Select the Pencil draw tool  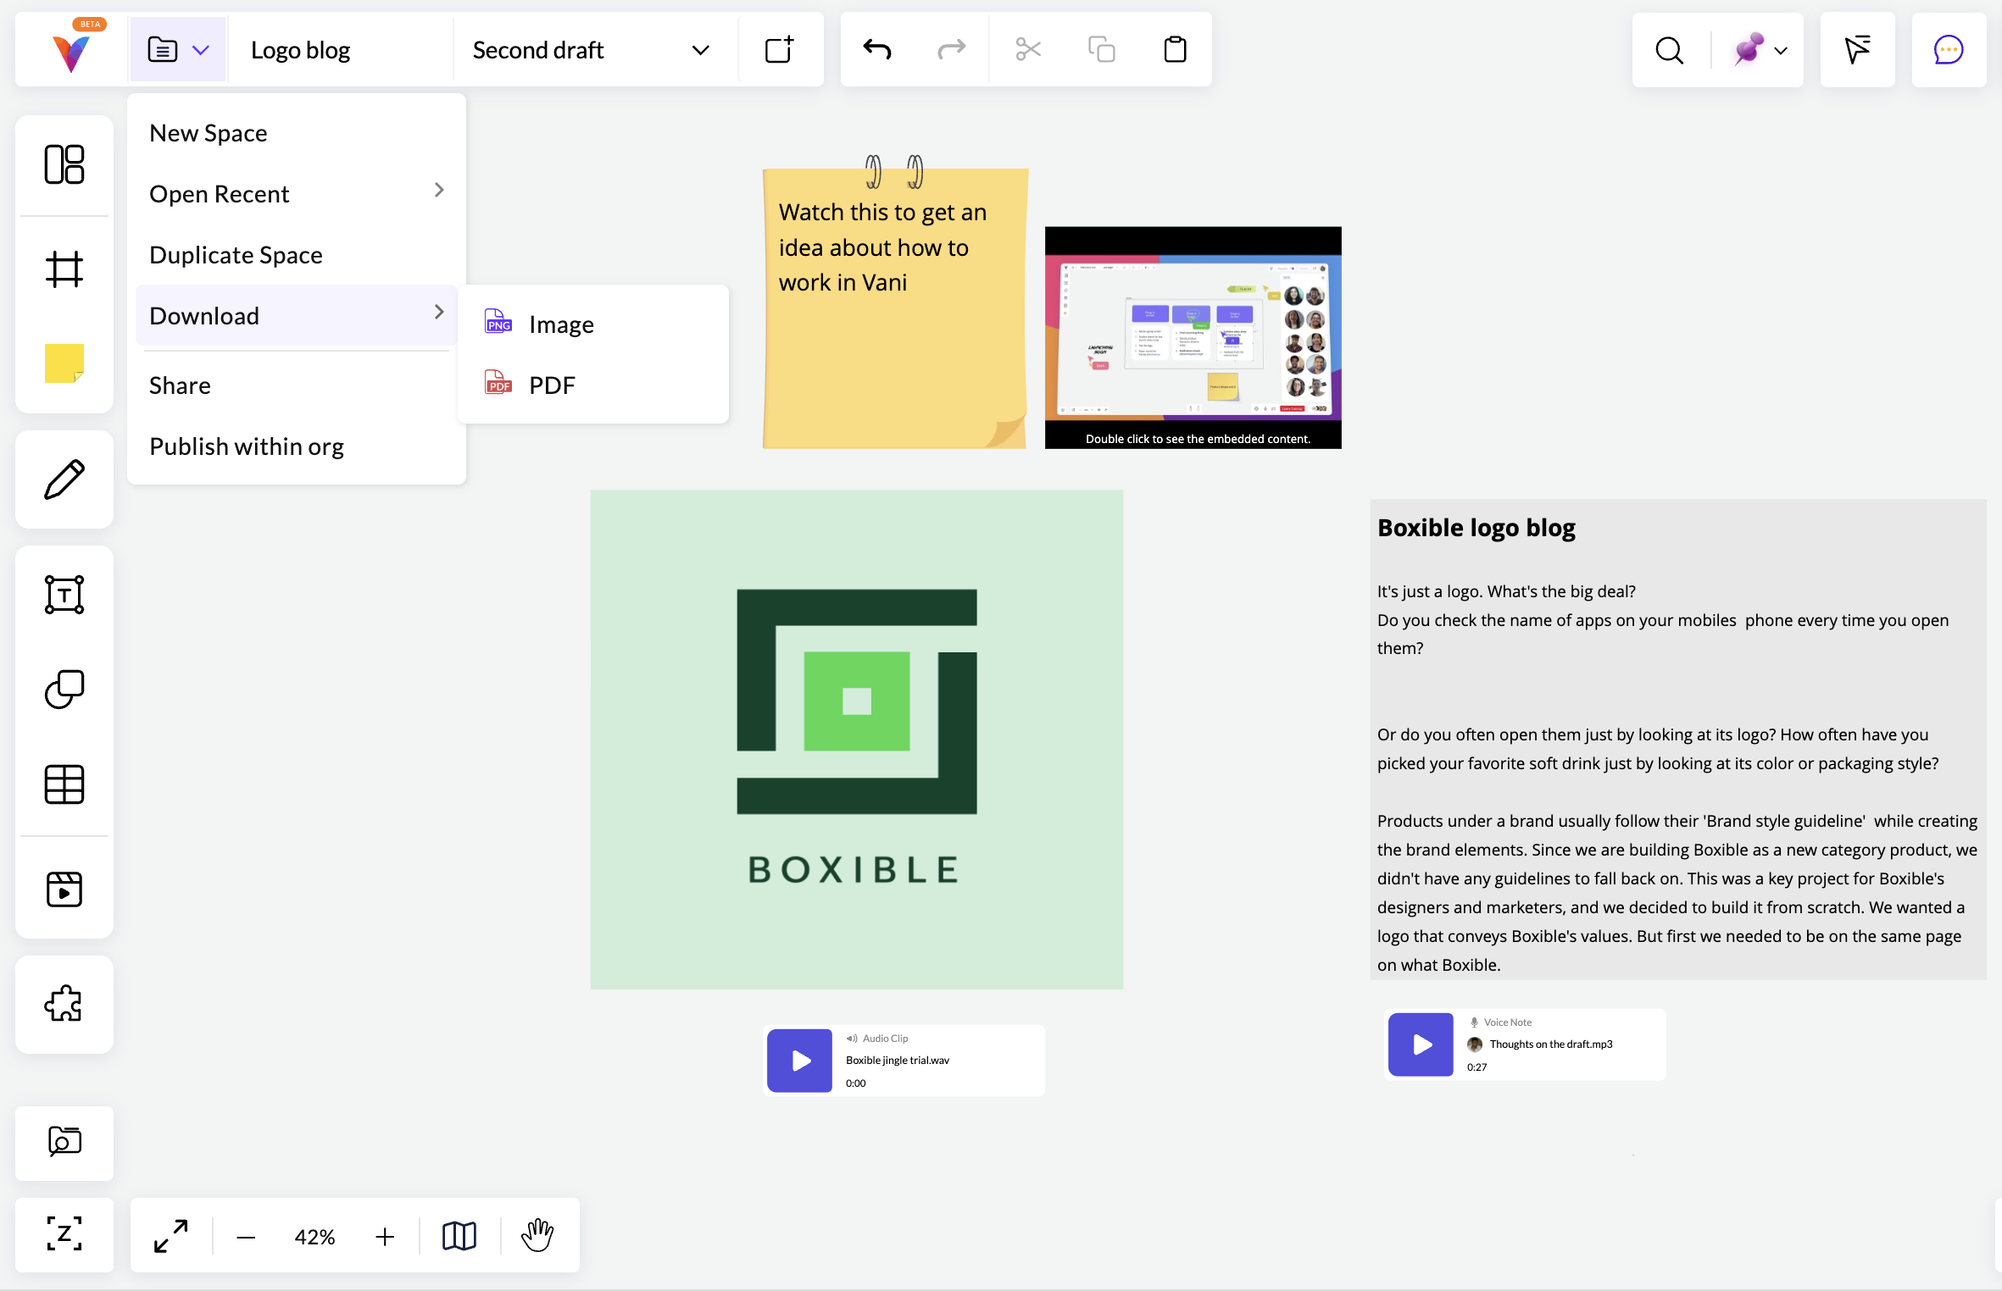click(64, 479)
